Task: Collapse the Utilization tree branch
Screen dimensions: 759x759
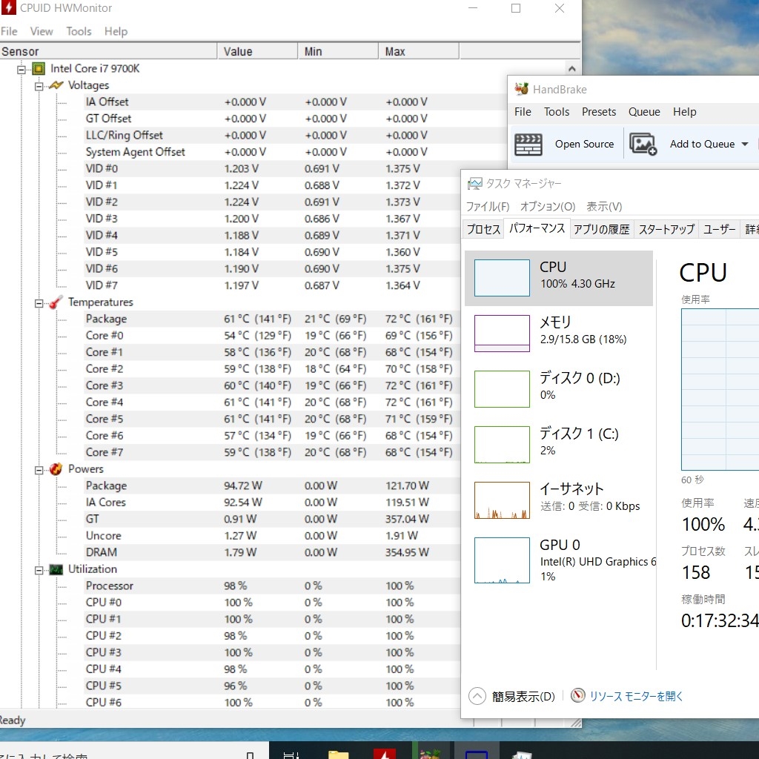Action: coord(39,570)
